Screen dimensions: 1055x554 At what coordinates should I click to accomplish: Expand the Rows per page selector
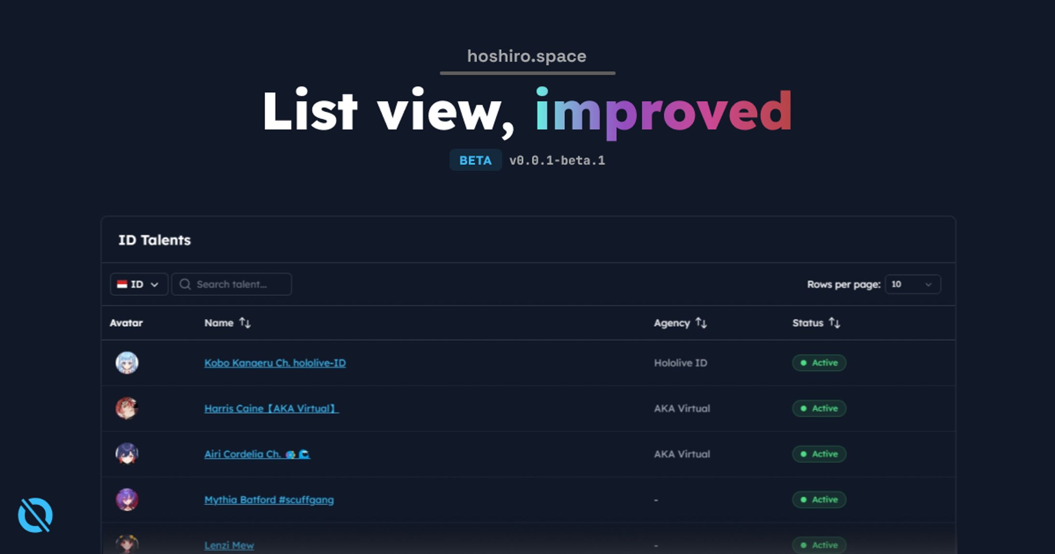pyautogui.click(x=912, y=284)
